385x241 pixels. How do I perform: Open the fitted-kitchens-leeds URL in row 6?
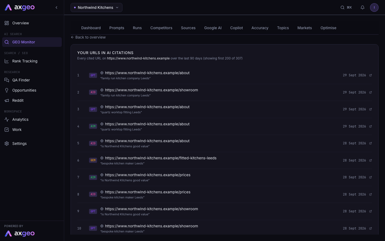point(161,158)
